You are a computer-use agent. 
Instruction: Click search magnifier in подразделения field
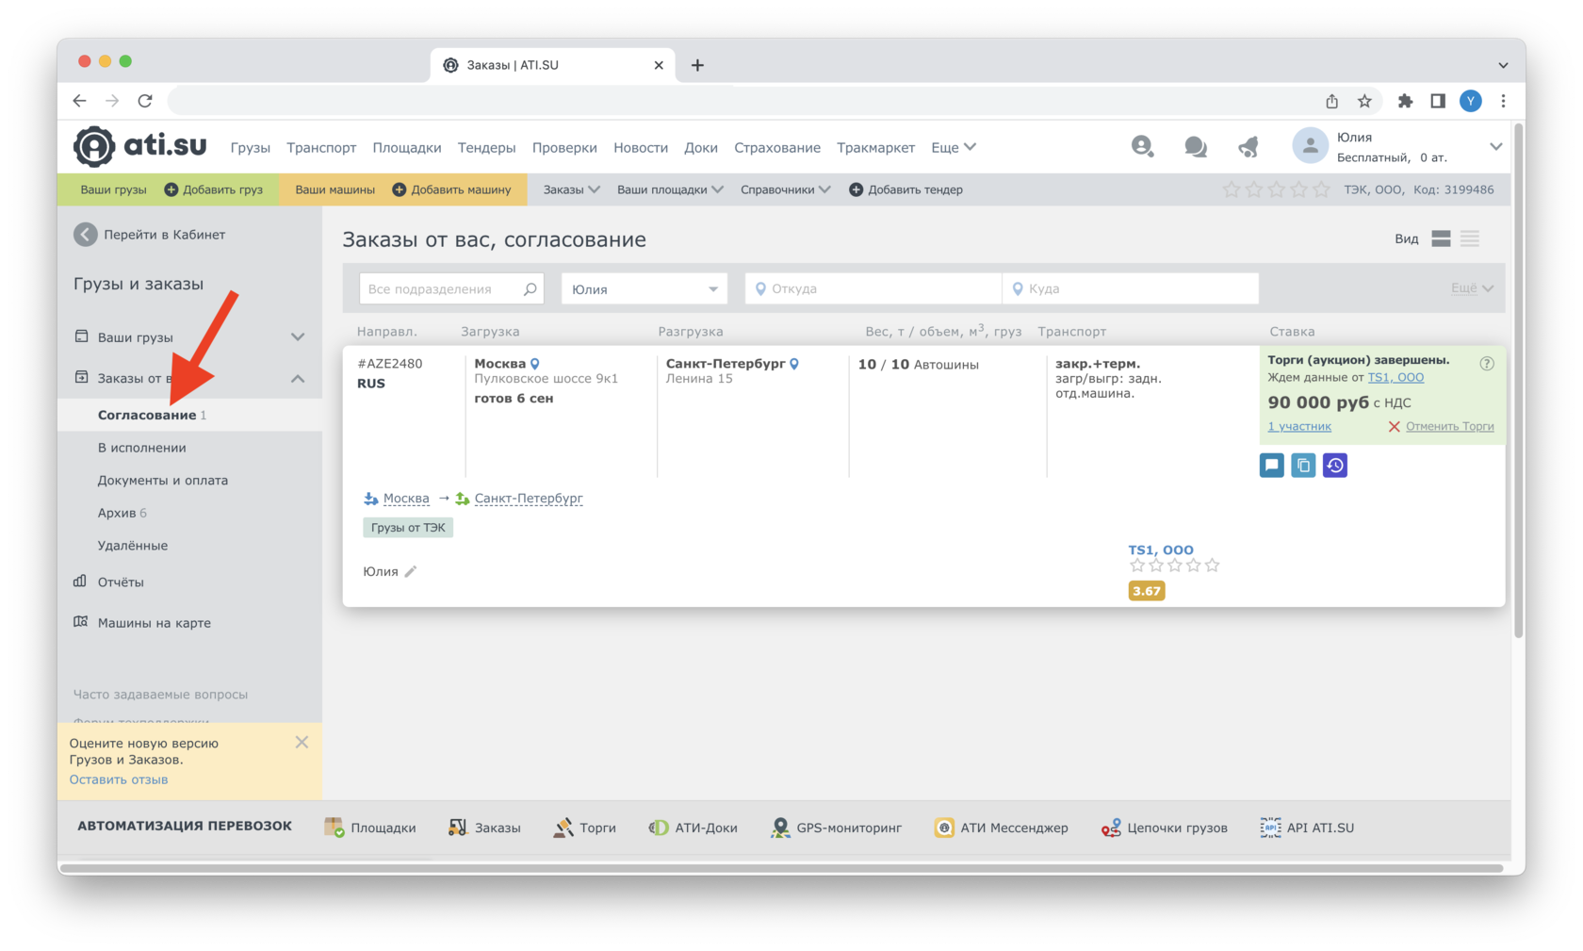(530, 288)
